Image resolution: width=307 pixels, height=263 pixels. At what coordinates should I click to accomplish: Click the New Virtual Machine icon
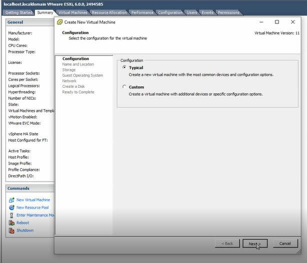click(11, 200)
